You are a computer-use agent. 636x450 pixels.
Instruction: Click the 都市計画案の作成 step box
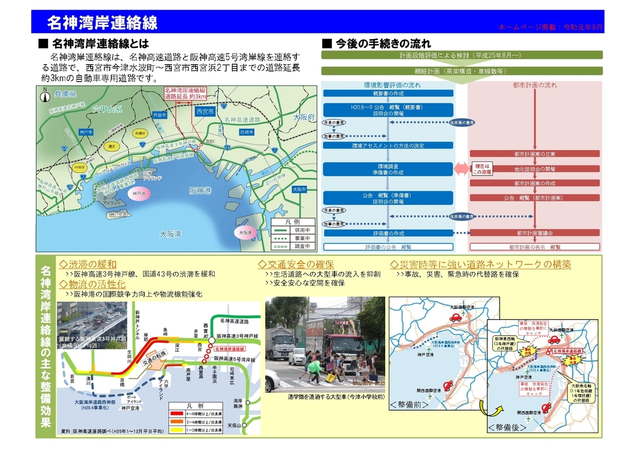pyautogui.click(x=535, y=183)
